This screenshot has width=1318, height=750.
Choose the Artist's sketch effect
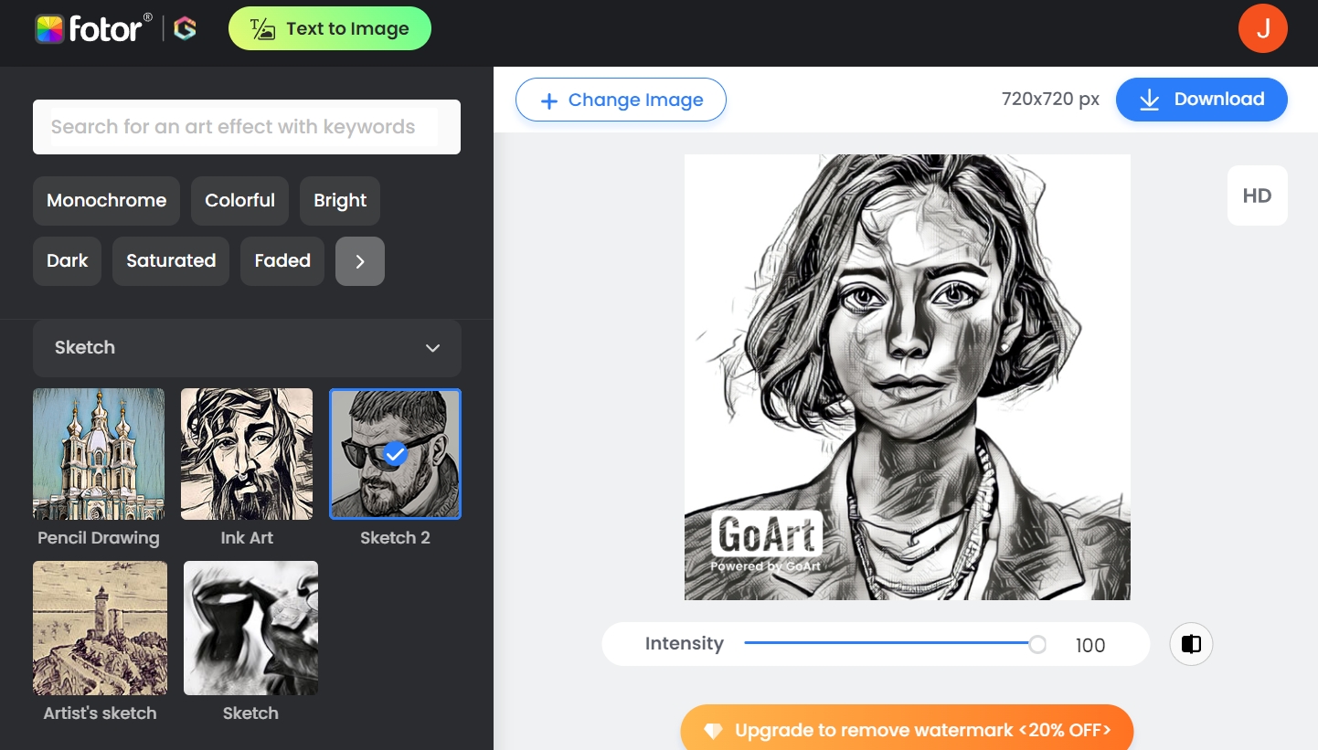pos(100,629)
